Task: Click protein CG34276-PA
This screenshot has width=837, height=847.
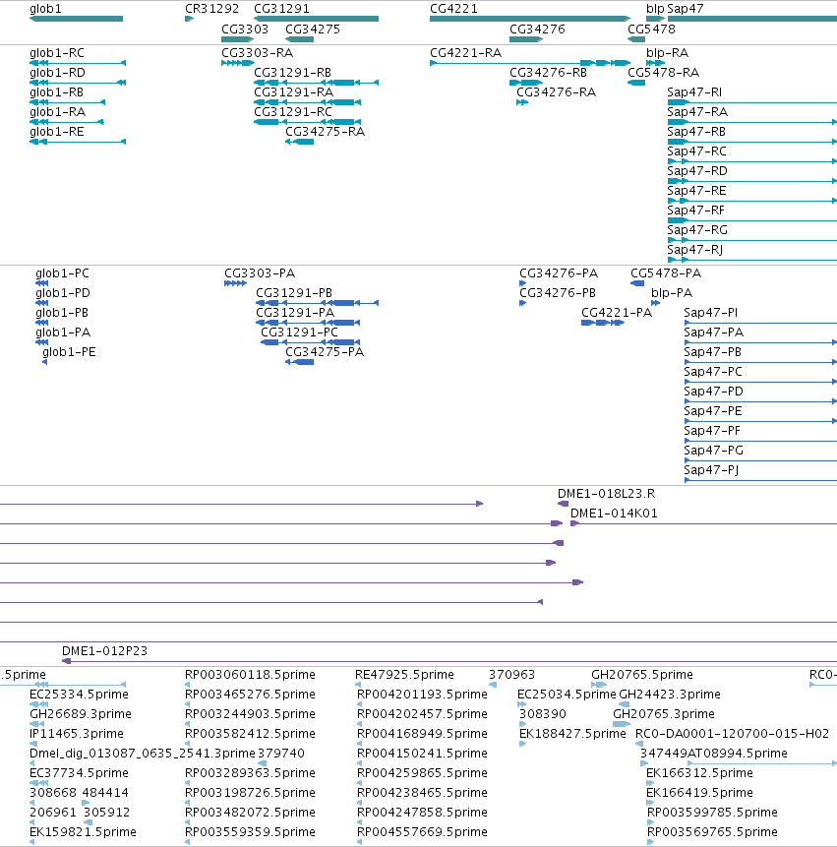Action: coord(559,273)
